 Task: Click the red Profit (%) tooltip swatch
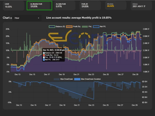coord(44,55)
